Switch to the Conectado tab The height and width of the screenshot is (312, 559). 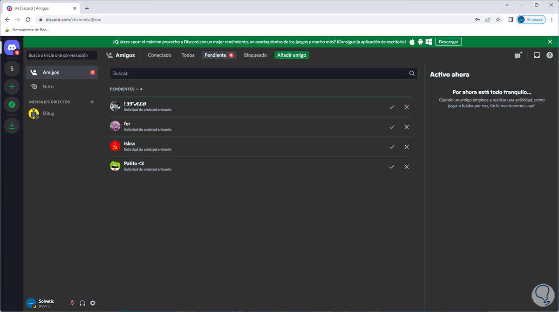click(160, 55)
